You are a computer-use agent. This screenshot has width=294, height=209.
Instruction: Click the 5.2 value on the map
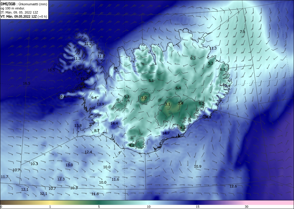201,103
